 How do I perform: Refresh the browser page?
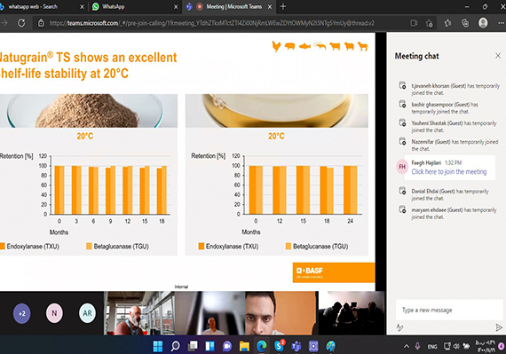[x=21, y=23]
